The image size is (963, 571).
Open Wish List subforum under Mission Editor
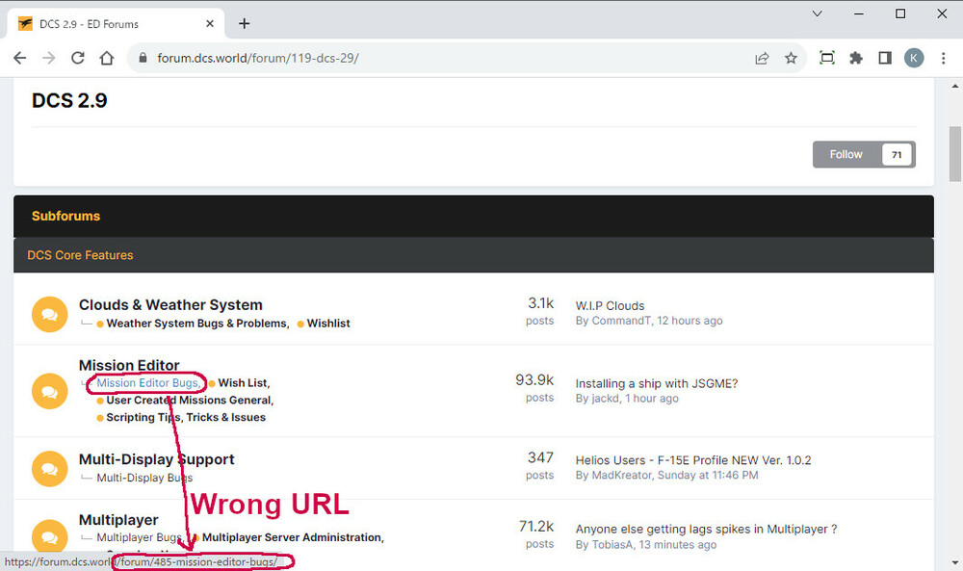coord(244,383)
